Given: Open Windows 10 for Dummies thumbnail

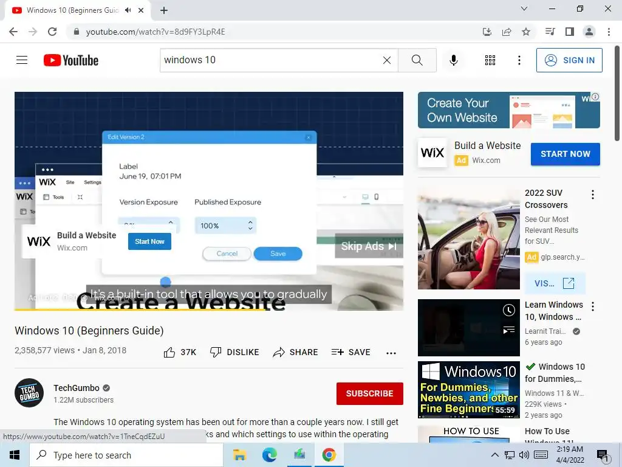Looking at the screenshot, I should point(468,390).
